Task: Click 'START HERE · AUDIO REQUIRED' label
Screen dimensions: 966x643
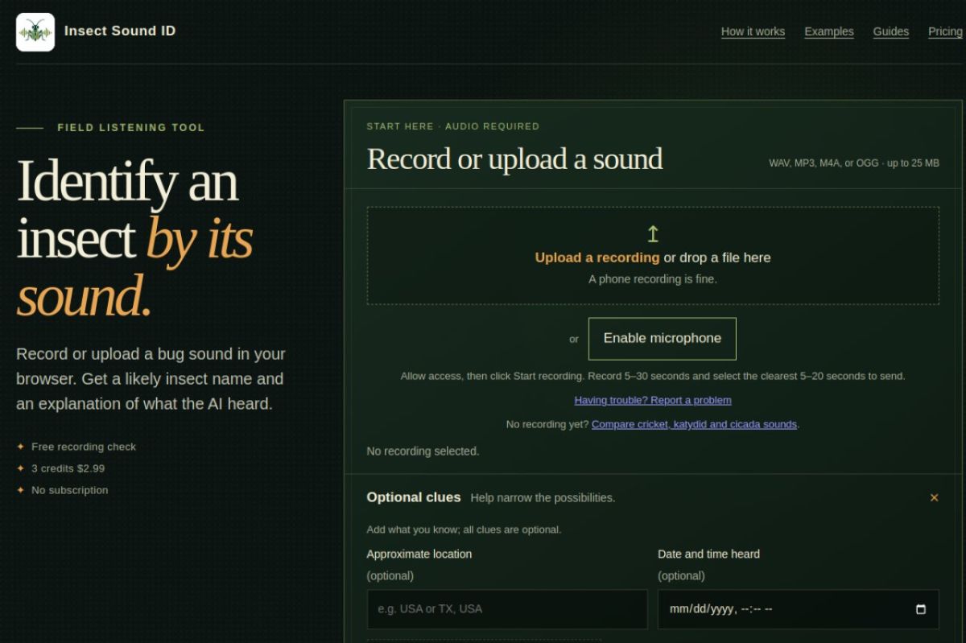Action: click(x=453, y=126)
